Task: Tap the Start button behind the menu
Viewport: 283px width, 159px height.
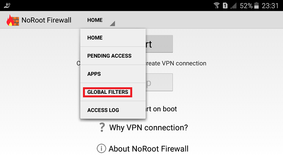Action: (x=159, y=44)
